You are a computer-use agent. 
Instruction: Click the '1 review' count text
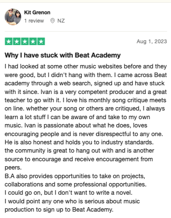pos(34,21)
